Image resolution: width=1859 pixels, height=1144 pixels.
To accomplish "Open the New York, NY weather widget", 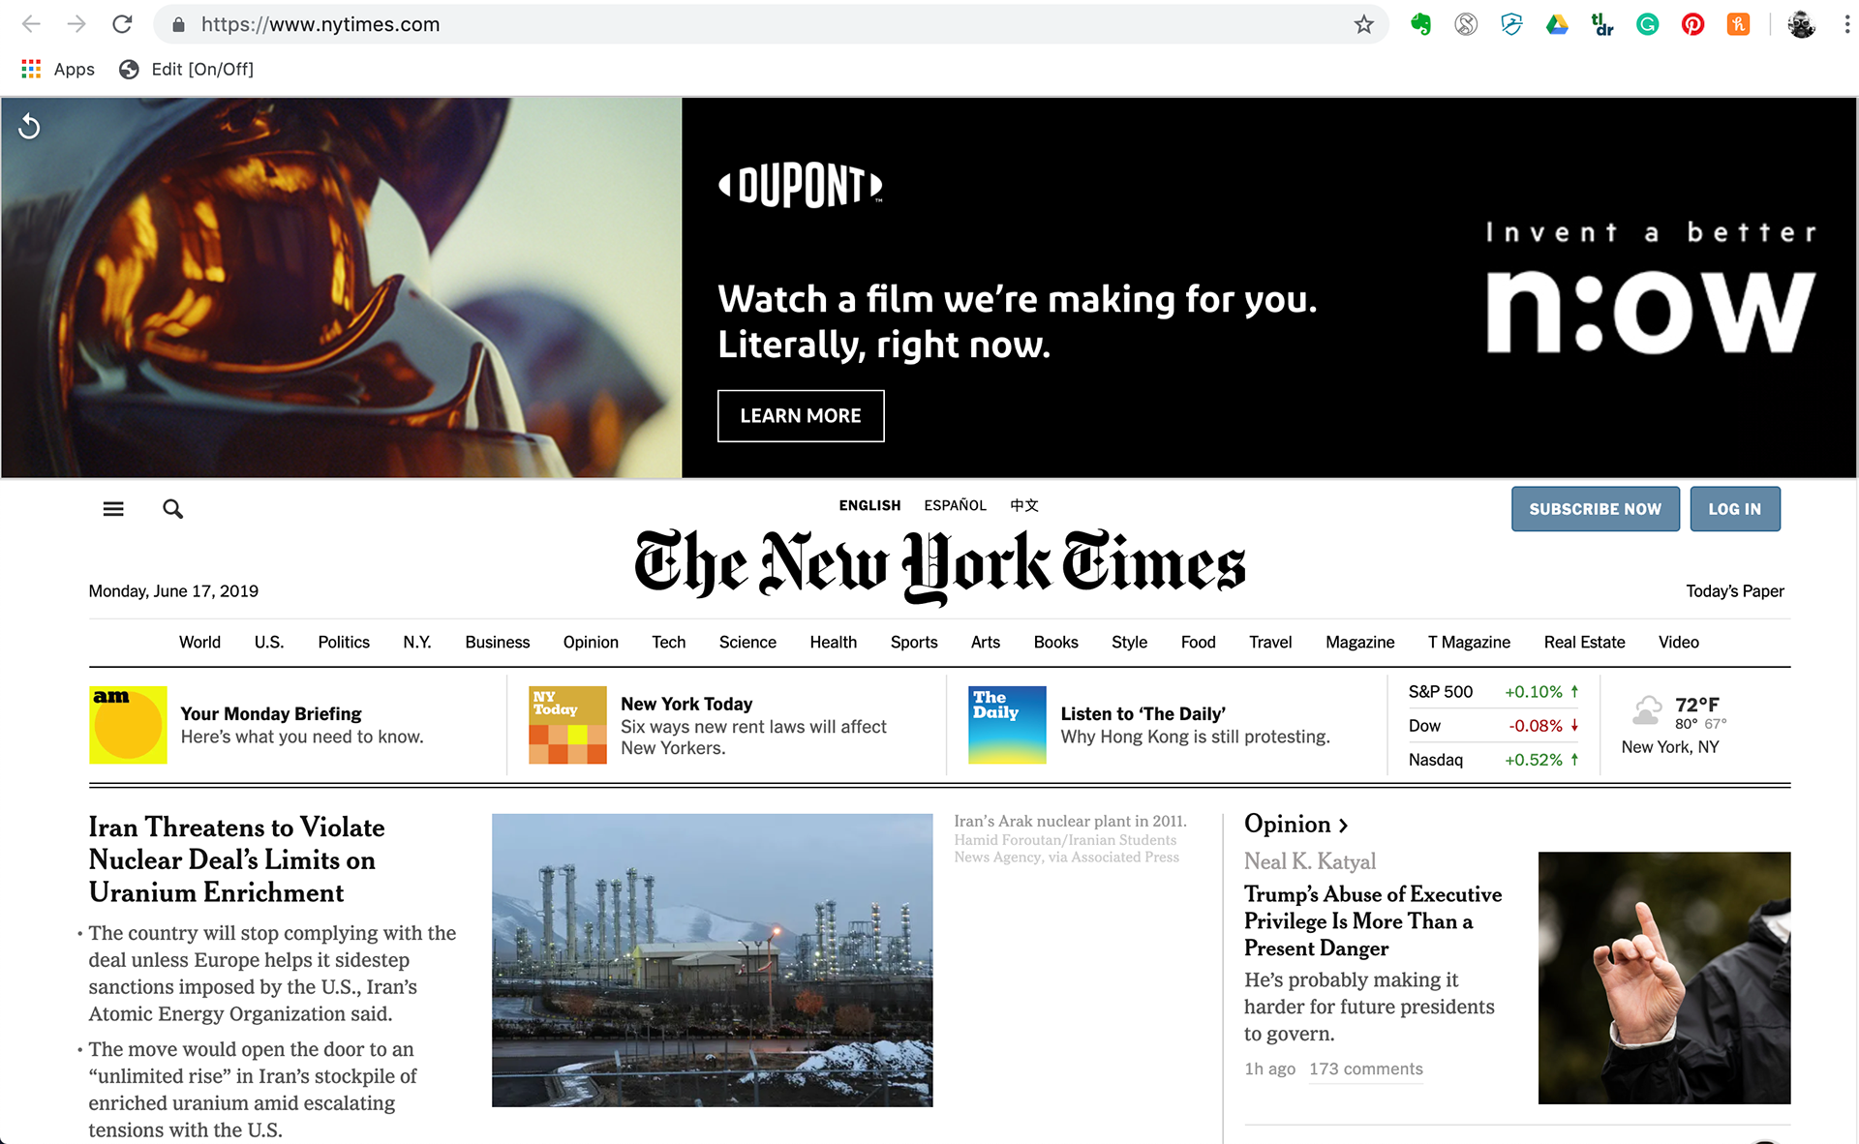I will point(1673,725).
